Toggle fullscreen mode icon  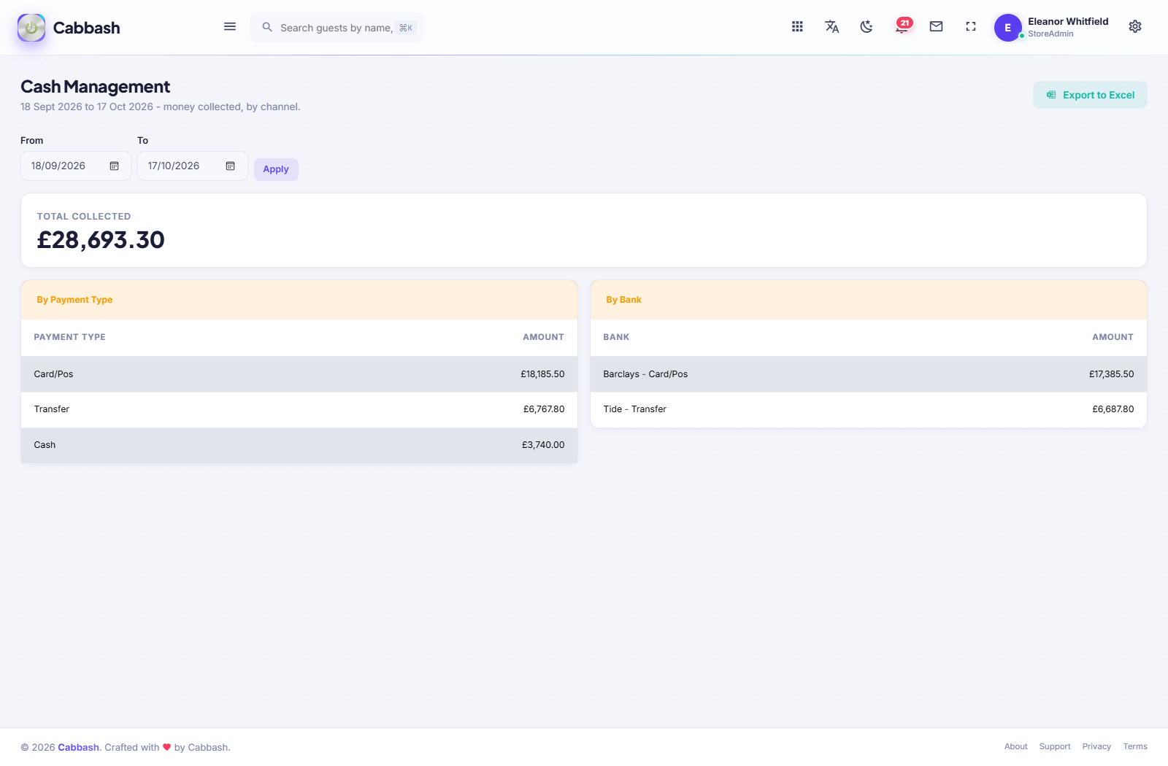pos(970,26)
